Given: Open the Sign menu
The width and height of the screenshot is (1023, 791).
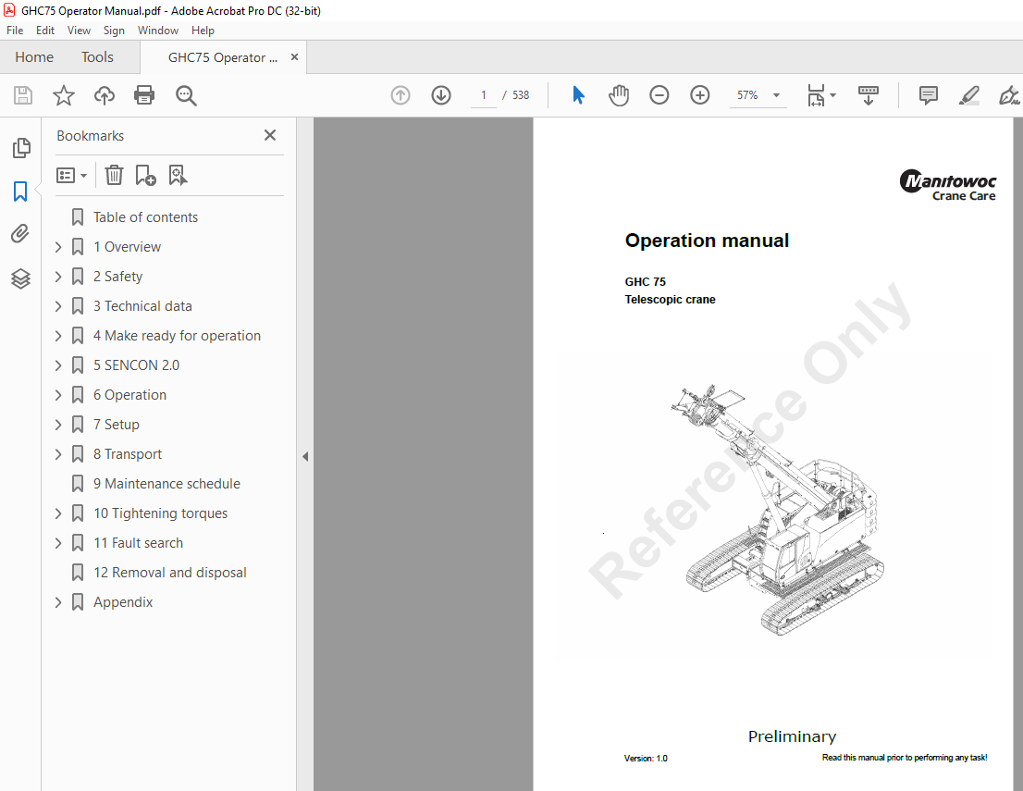Looking at the screenshot, I should [114, 30].
